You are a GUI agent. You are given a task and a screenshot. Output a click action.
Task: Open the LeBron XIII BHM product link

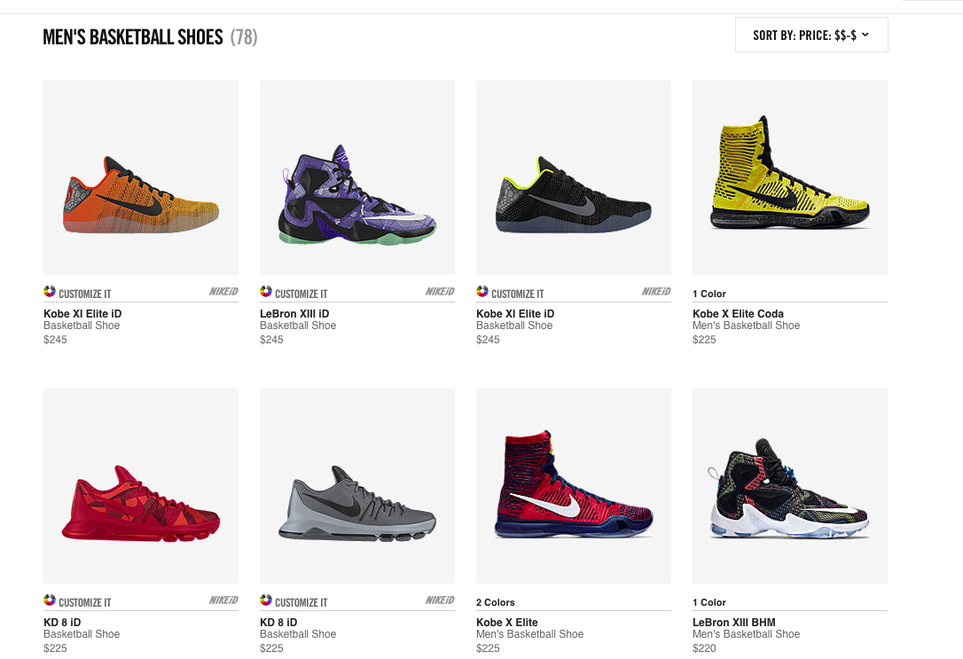[734, 622]
